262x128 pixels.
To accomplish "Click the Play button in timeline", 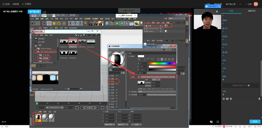I will coord(89,108).
